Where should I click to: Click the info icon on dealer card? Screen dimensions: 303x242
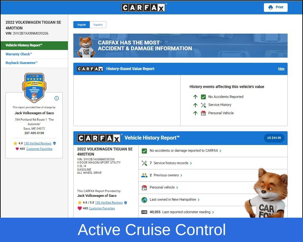(57, 98)
